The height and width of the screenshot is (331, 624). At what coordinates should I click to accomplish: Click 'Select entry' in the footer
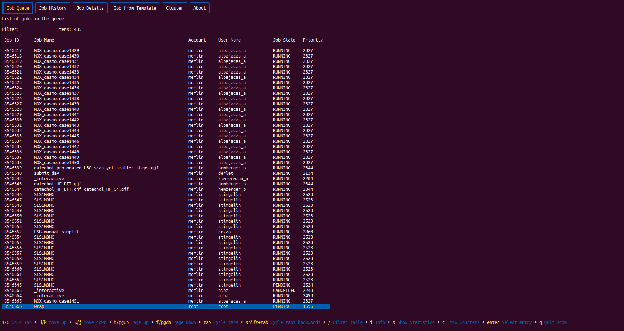[517, 322]
